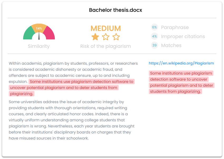Open the Wikipedia Plagiarism source link
Screen dimensions: 224x159
(x=181, y=63)
